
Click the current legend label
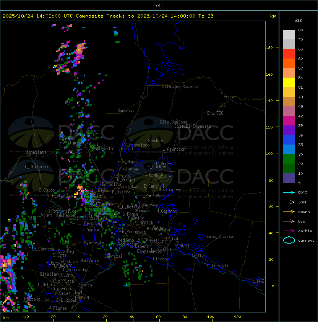point(306,241)
